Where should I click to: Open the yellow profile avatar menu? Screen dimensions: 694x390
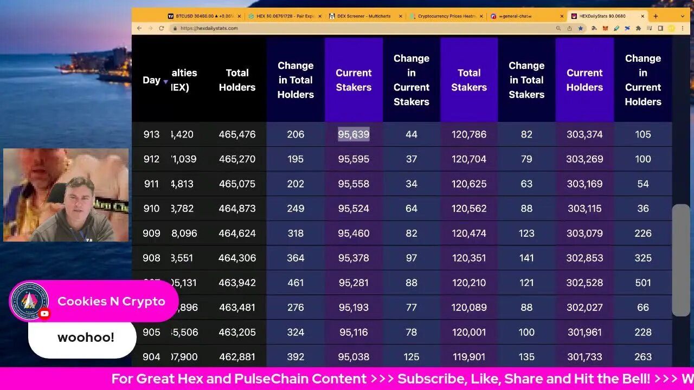(x=671, y=28)
